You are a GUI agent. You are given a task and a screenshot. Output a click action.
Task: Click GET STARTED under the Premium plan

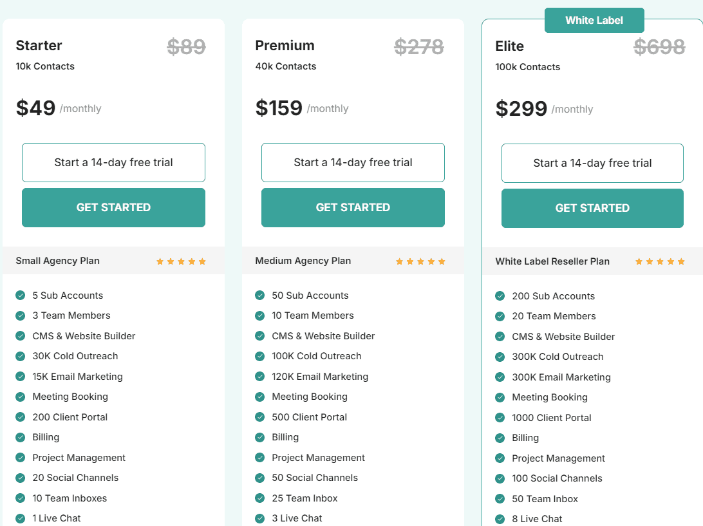click(x=353, y=207)
